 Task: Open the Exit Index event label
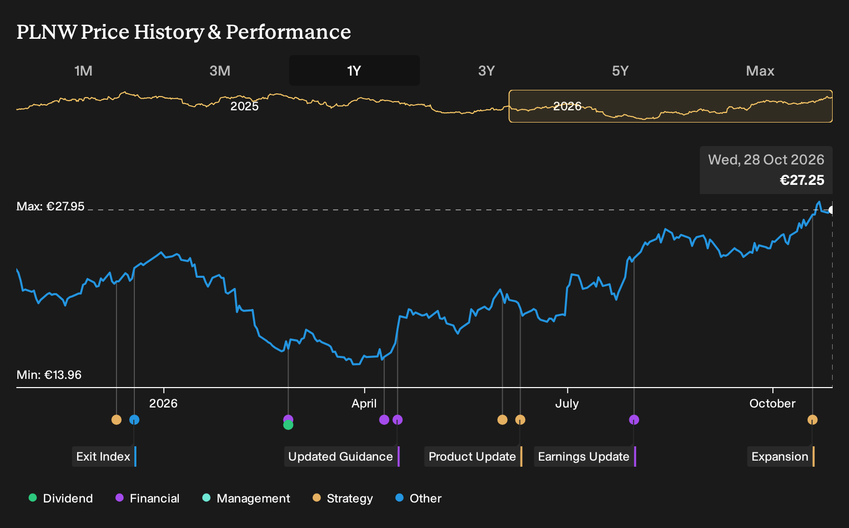104,457
